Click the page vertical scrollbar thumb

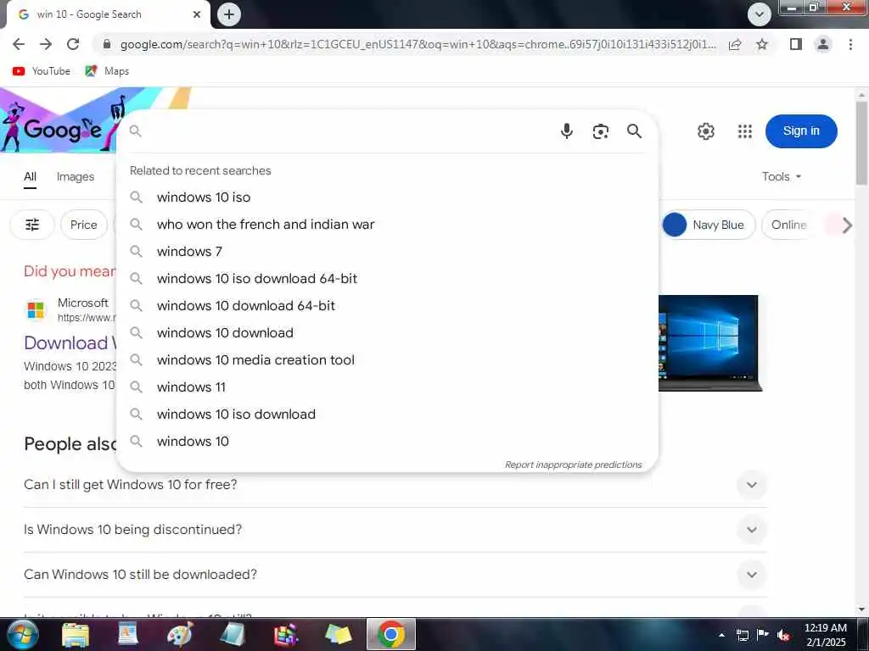pos(862,142)
